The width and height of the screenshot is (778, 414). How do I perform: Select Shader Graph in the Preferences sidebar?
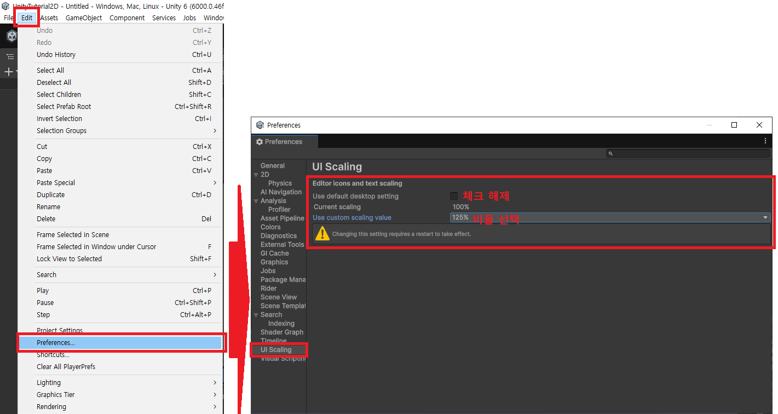click(x=282, y=332)
